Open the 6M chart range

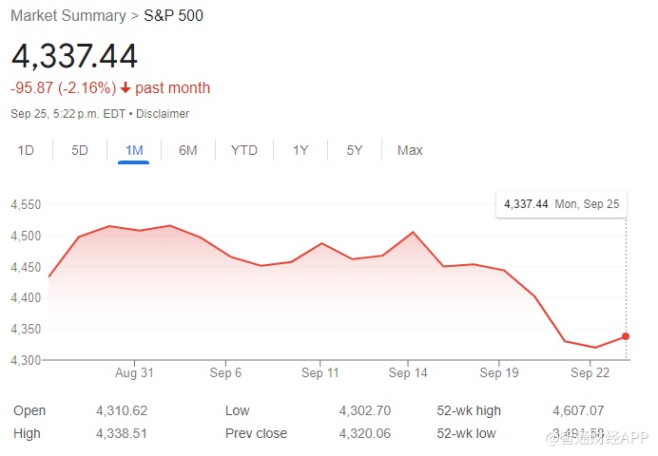[188, 150]
